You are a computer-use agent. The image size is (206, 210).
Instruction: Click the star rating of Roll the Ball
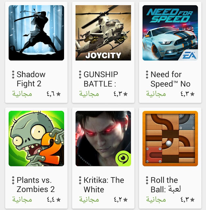pyautogui.click(x=188, y=199)
